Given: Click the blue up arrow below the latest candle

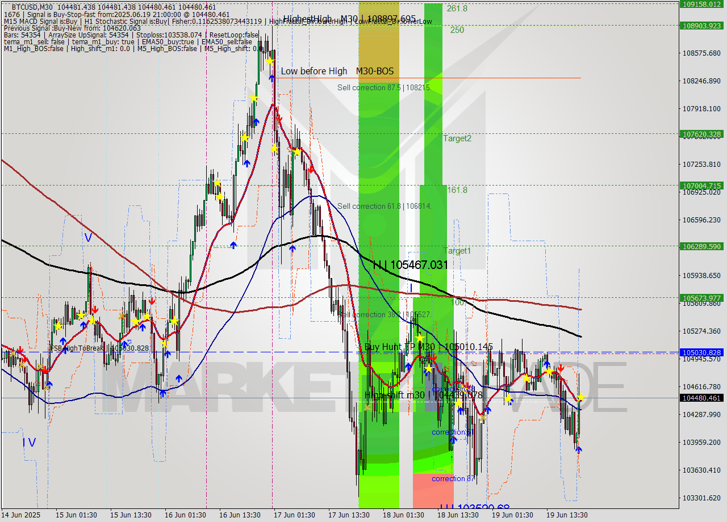Looking at the screenshot, I should pyautogui.click(x=578, y=449).
